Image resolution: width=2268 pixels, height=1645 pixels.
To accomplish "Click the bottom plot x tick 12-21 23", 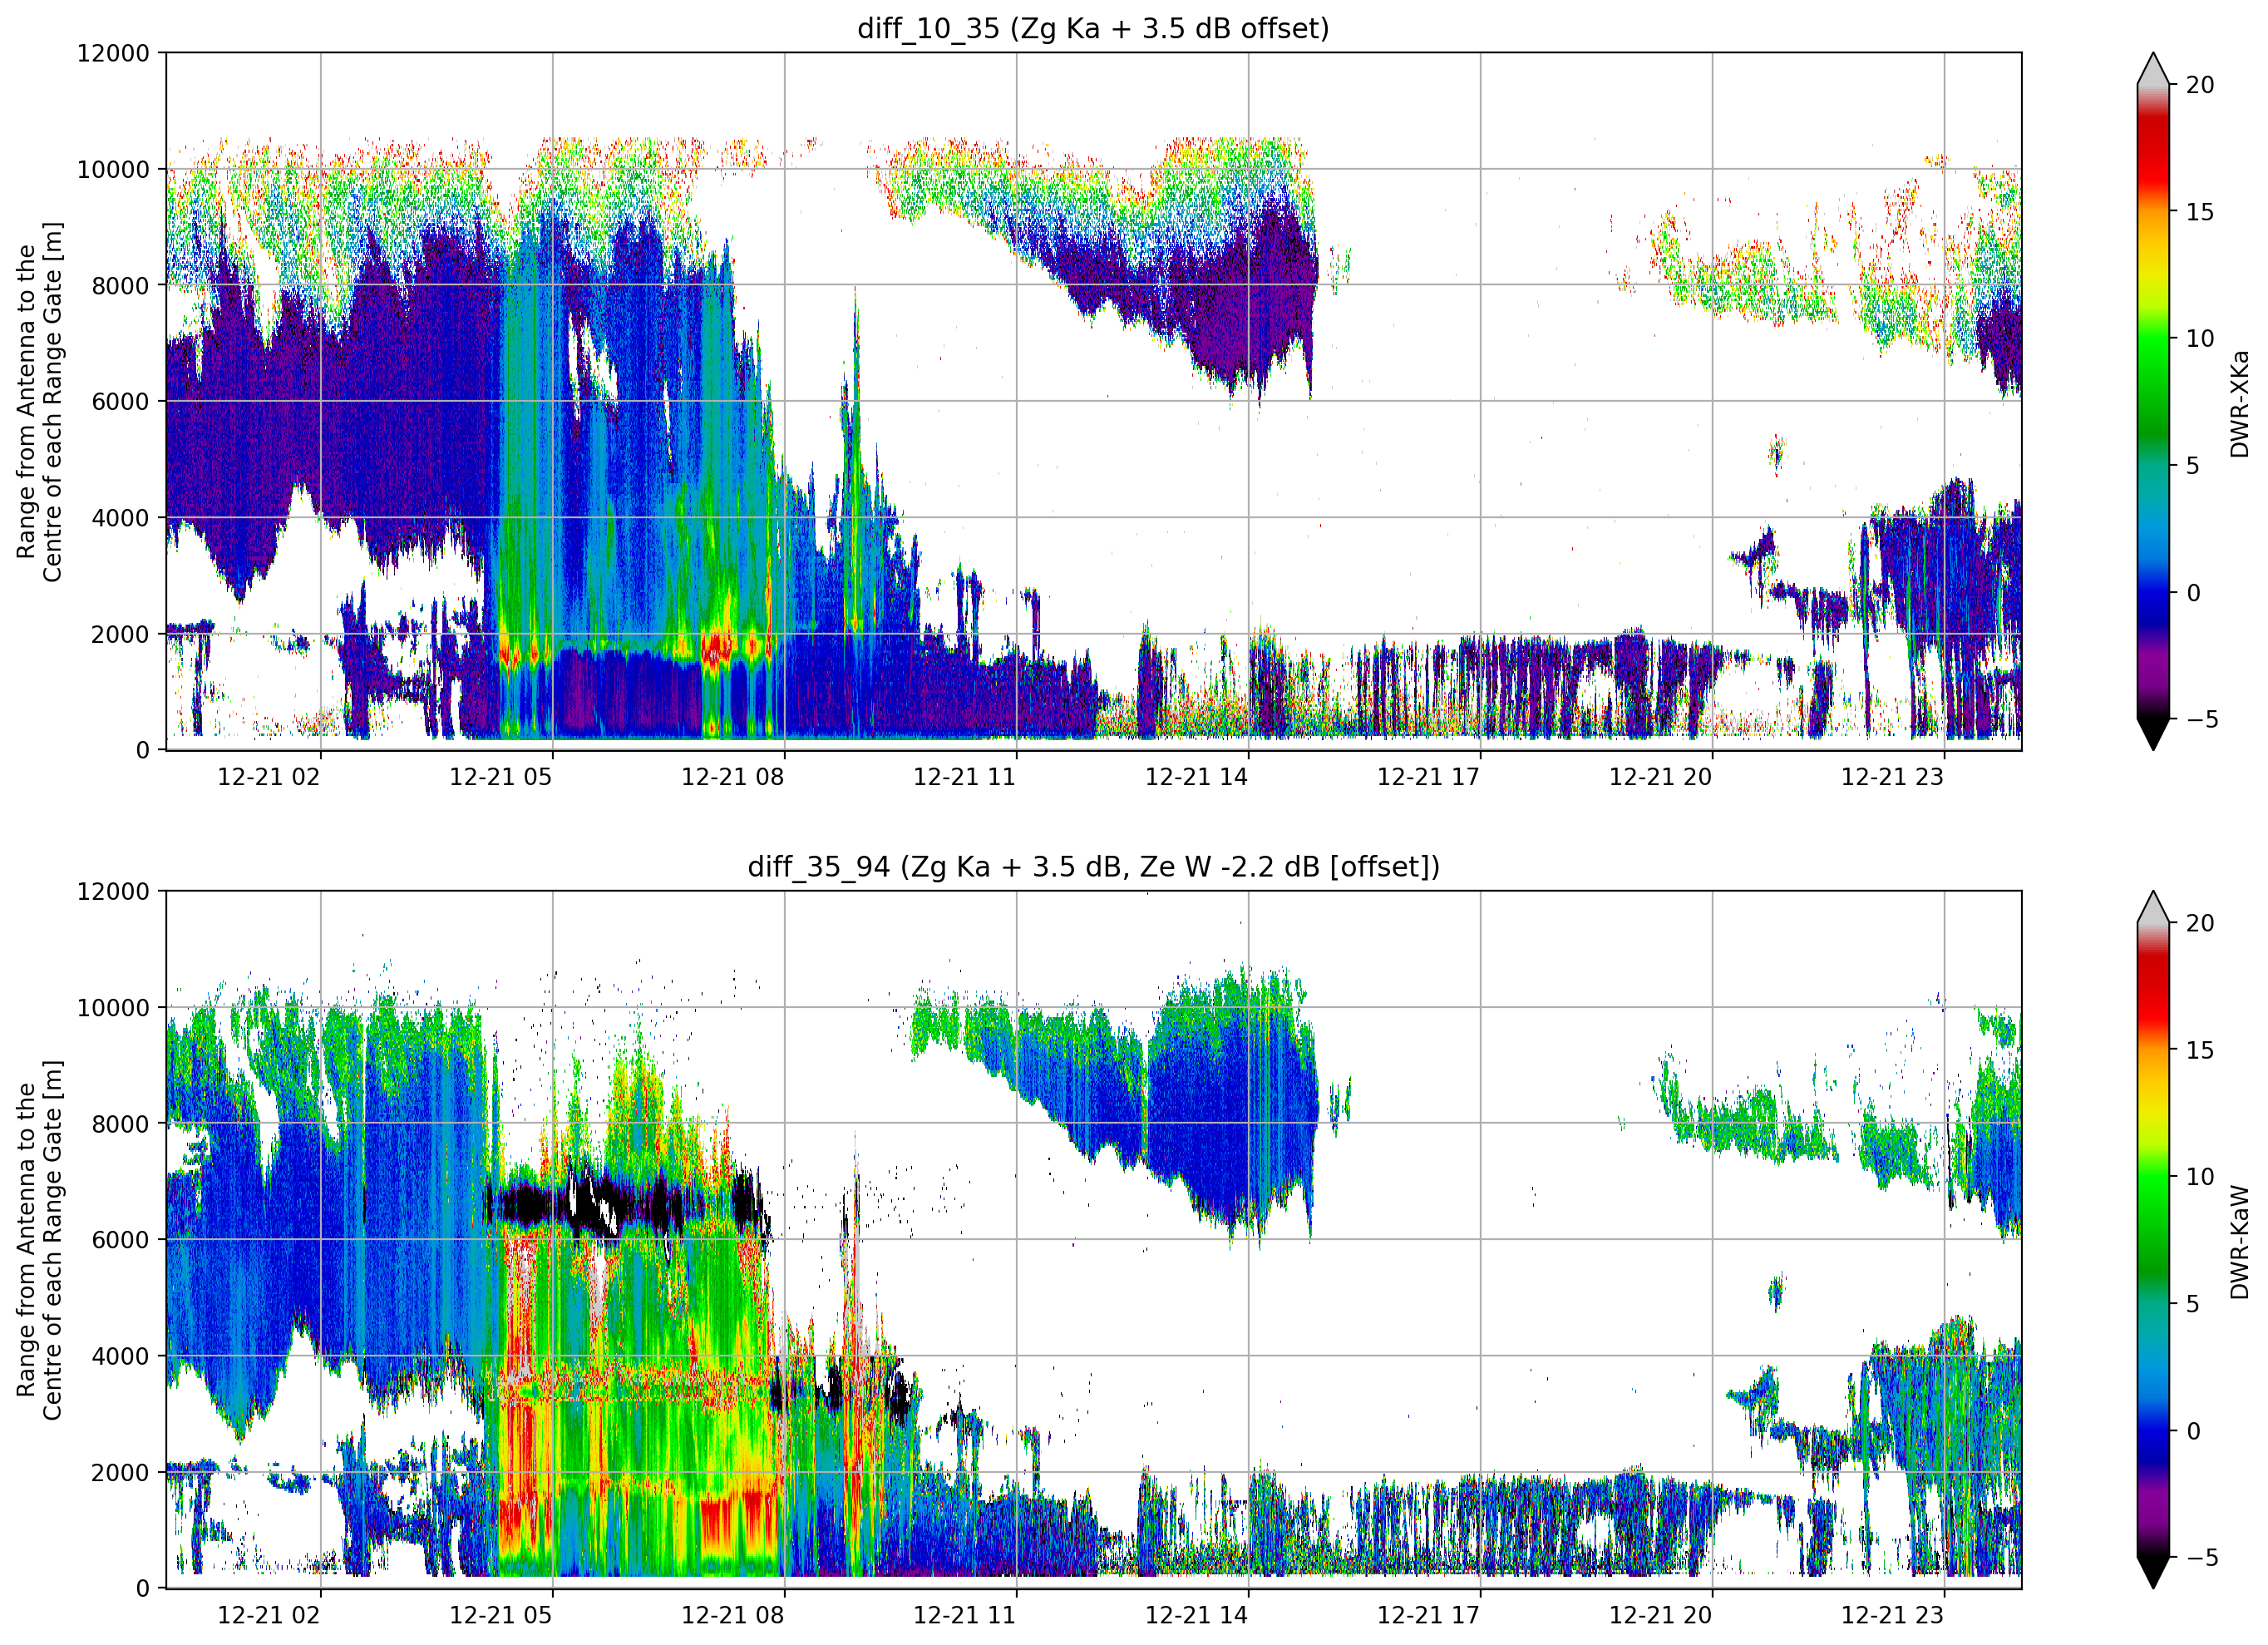I will (x=1893, y=1615).
